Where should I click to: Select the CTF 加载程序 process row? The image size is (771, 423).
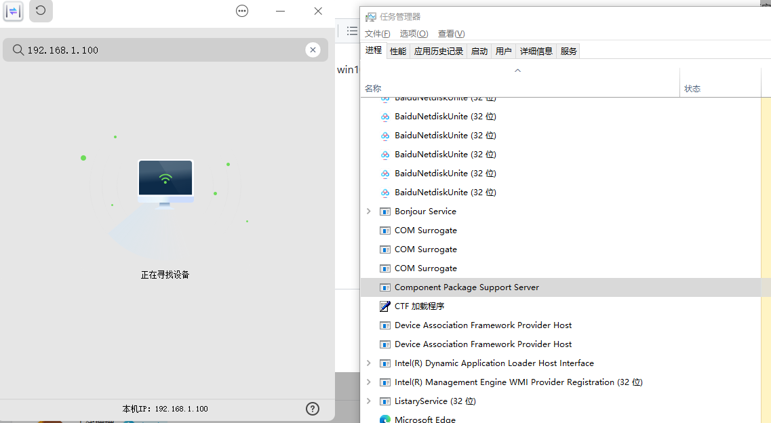561,306
